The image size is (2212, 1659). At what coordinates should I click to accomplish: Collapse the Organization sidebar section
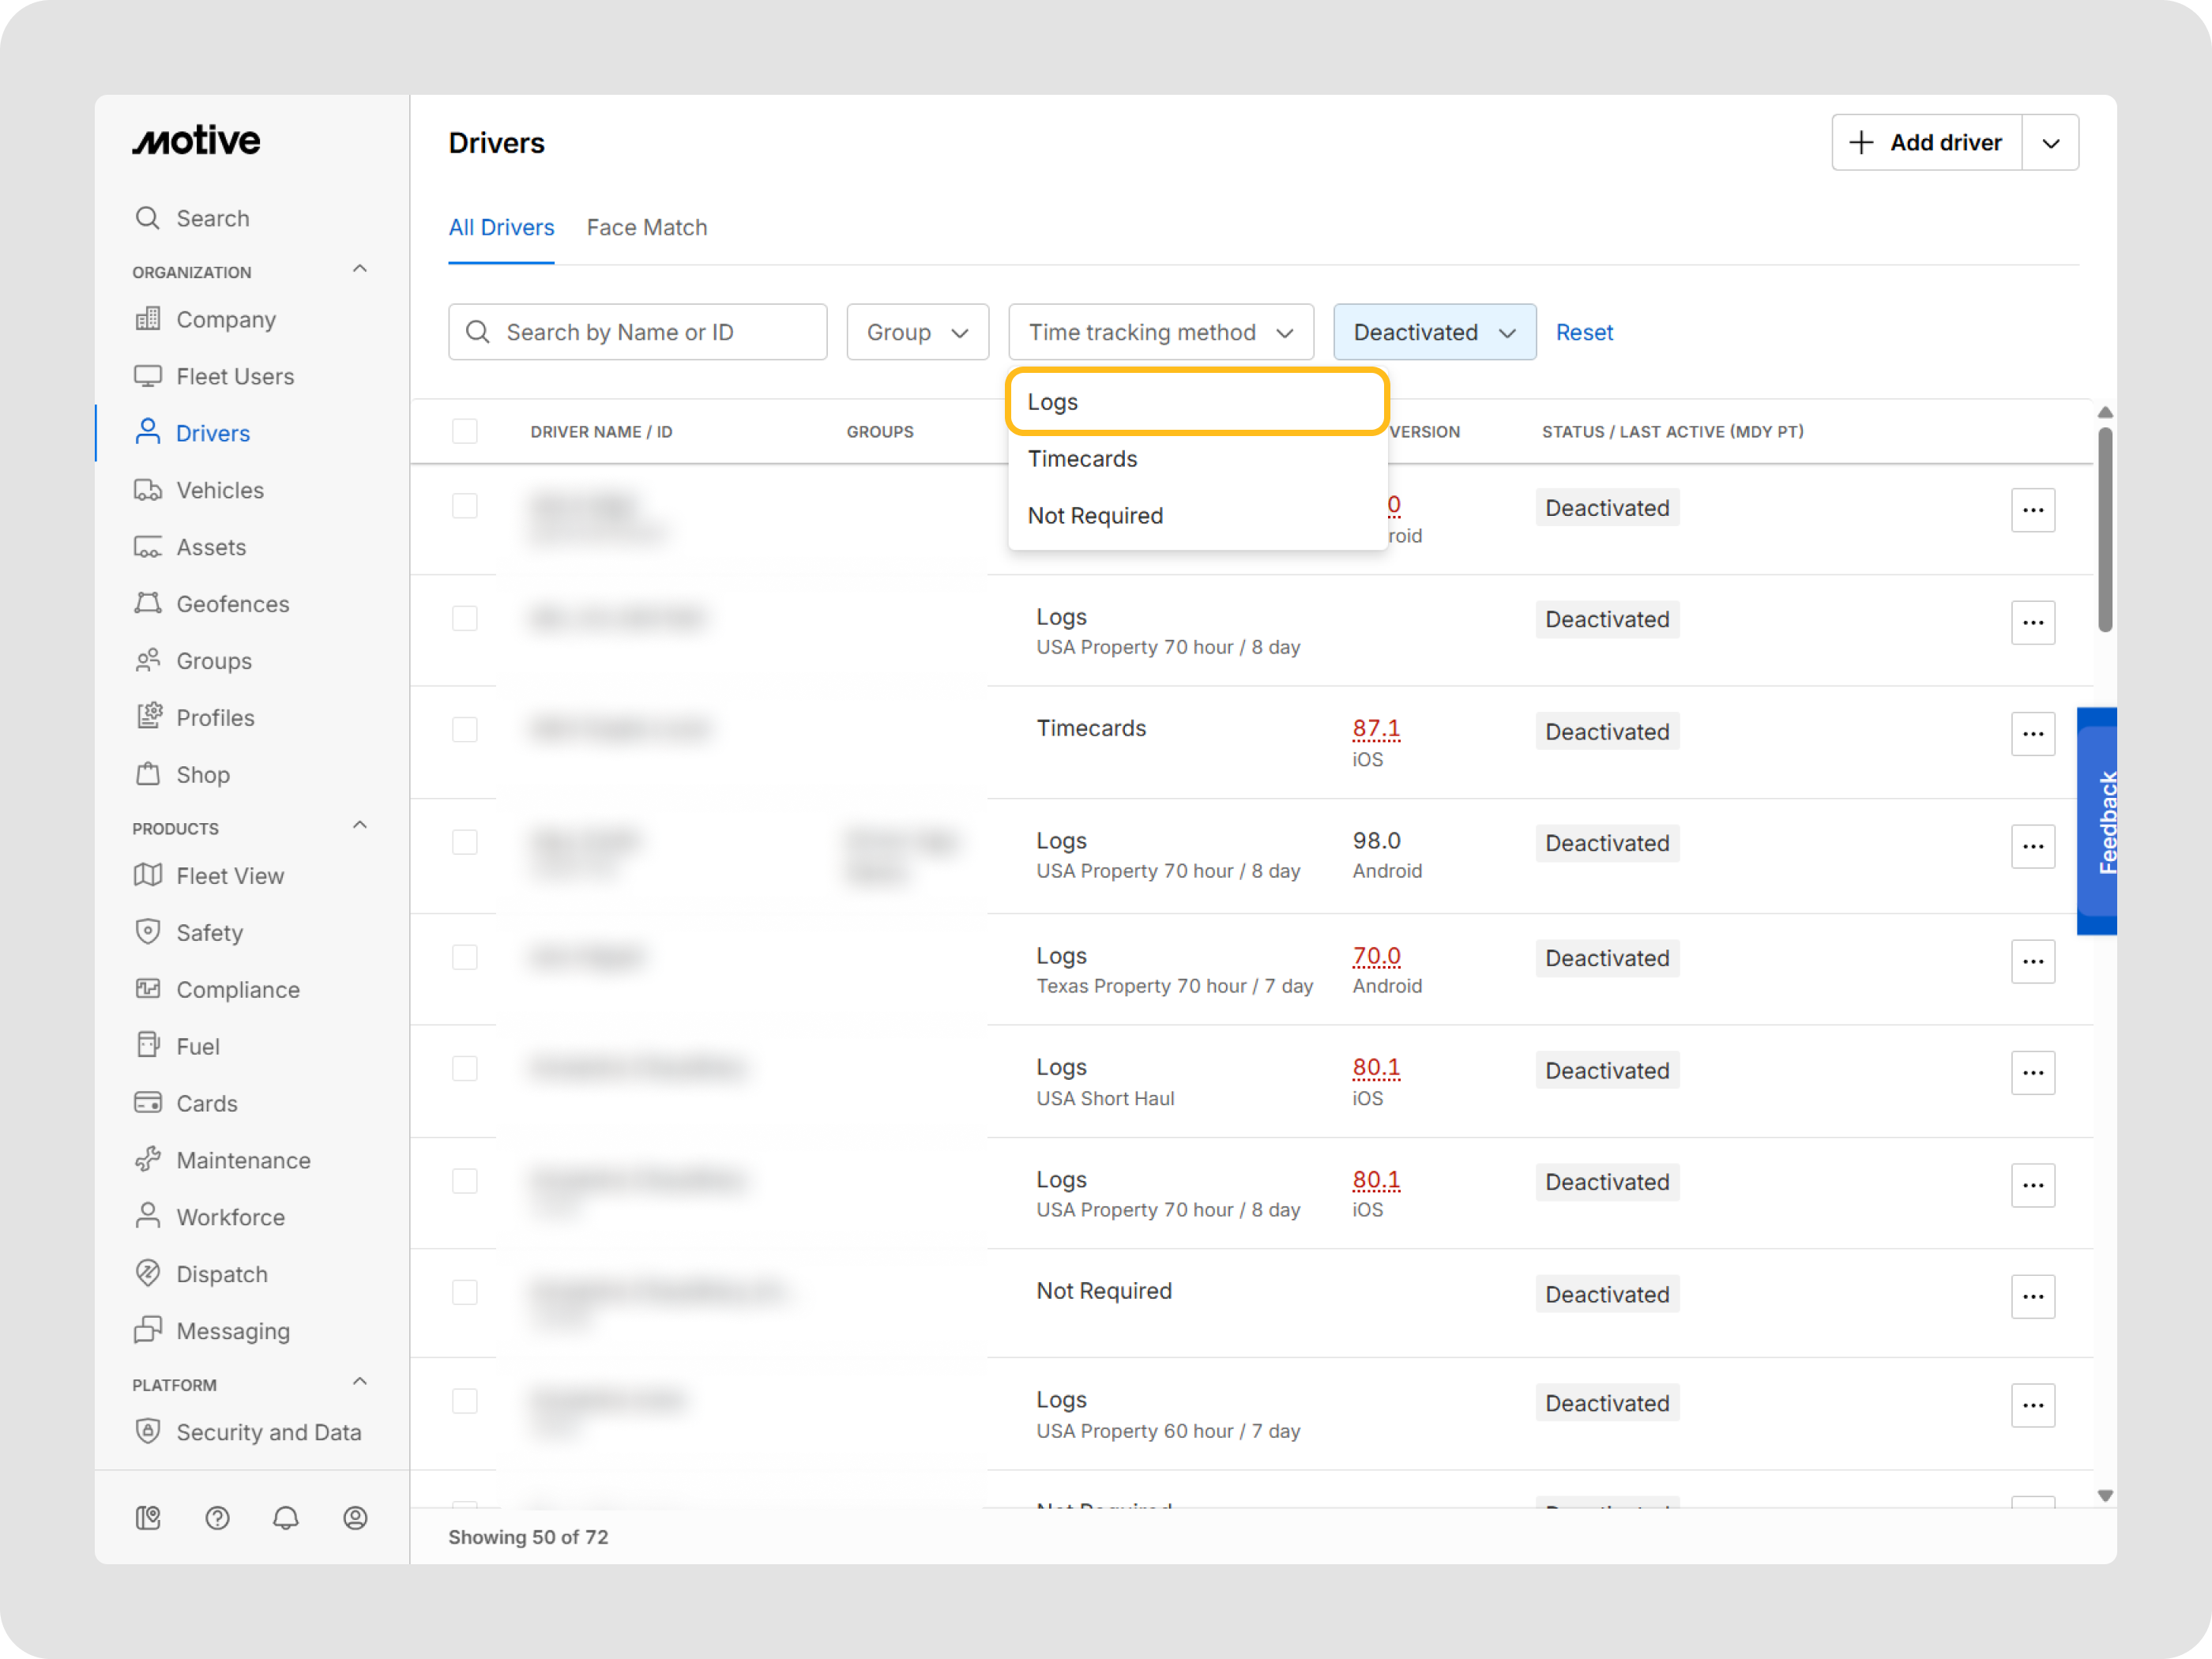pos(360,270)
